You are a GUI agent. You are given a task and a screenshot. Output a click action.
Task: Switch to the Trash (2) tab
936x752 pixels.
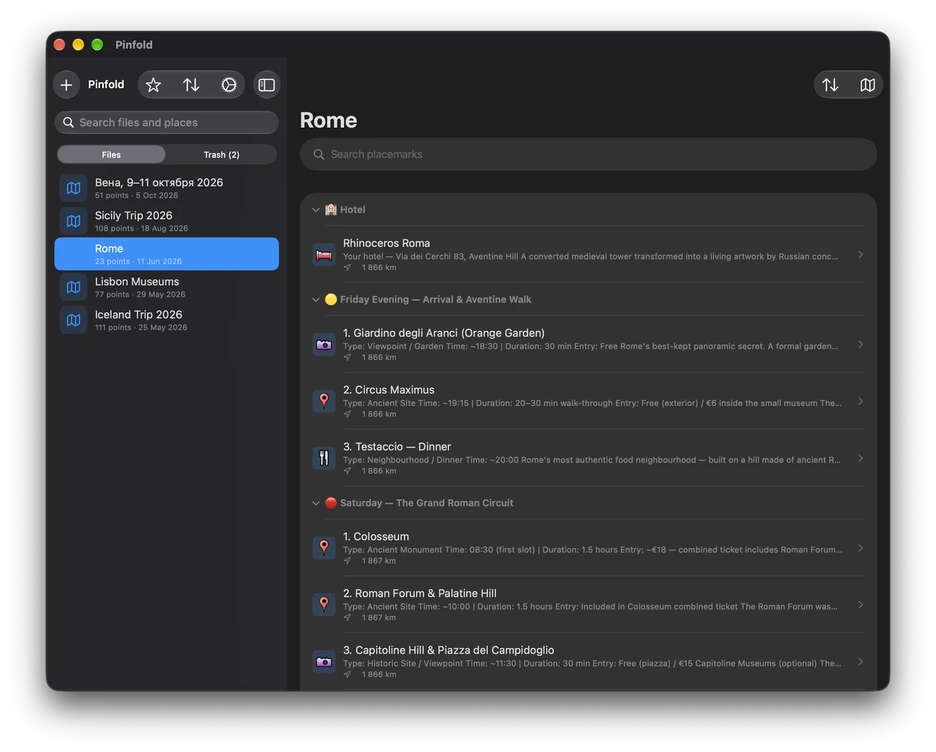tap(221, 155)
